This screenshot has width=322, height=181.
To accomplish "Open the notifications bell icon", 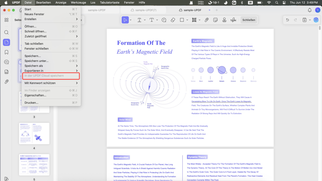I will [x=309, y=10].
